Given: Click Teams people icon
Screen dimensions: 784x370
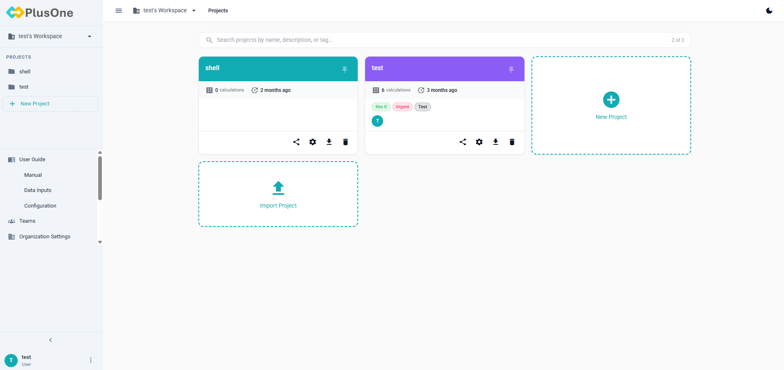Looking at the screenshot, I should 11,221.
